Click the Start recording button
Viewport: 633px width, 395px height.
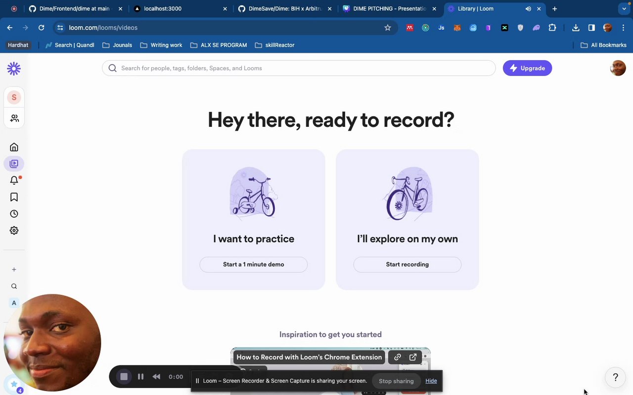click(407, 264)
